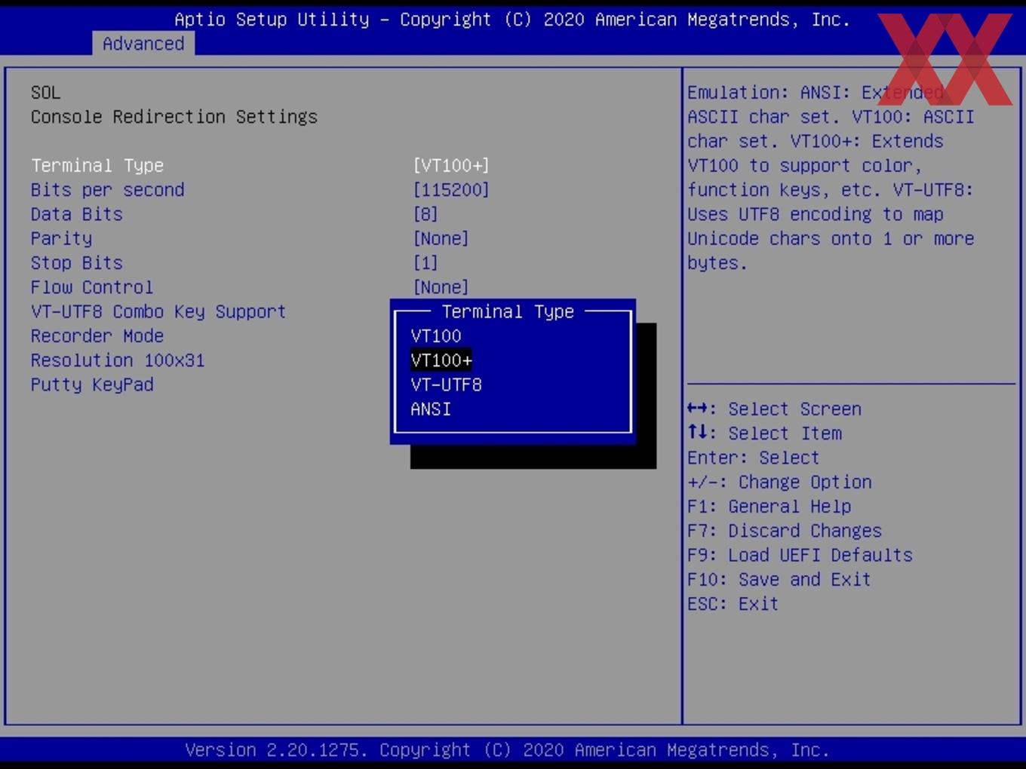Screen dimensions: 1026x769
Task: Select the Recorder Mode setting
Action: 97,336
